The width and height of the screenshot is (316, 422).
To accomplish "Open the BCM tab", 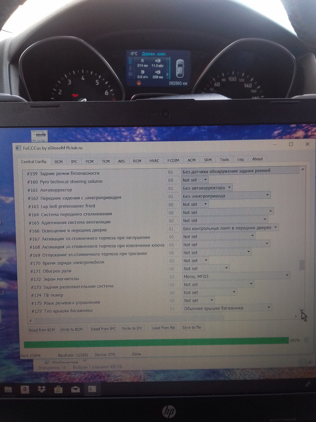I will tap(59, 162).
